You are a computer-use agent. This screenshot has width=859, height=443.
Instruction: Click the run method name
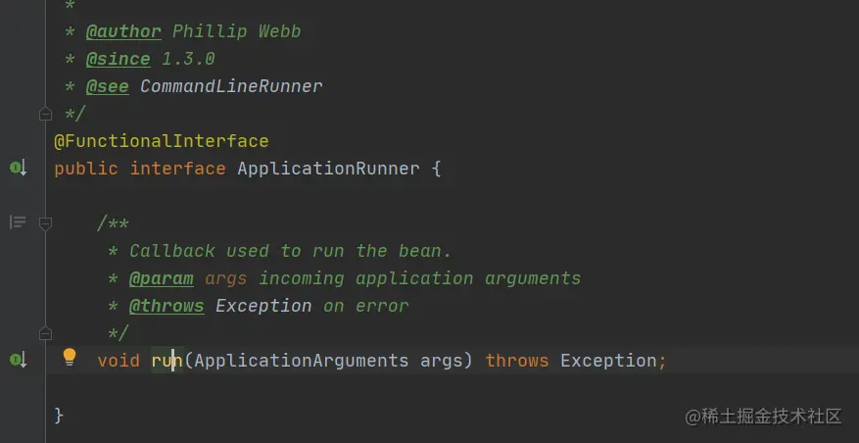(167, 361)
